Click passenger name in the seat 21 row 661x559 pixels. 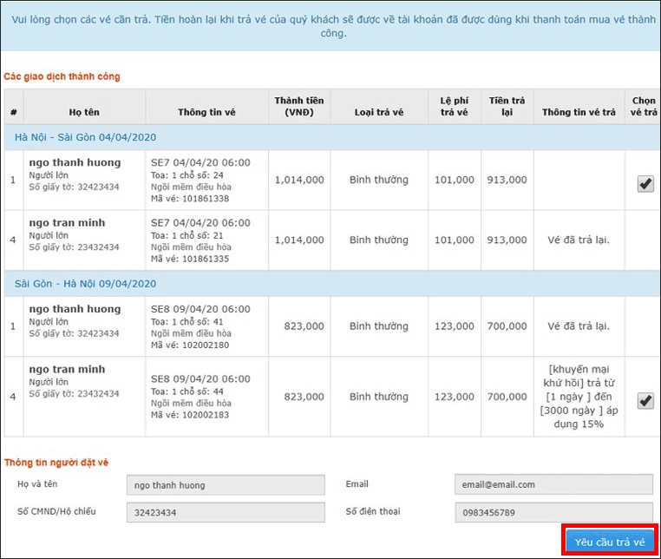coord(67,223)
